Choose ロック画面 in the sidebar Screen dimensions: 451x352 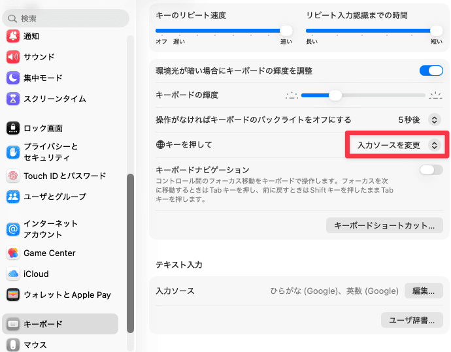point(43,128)
